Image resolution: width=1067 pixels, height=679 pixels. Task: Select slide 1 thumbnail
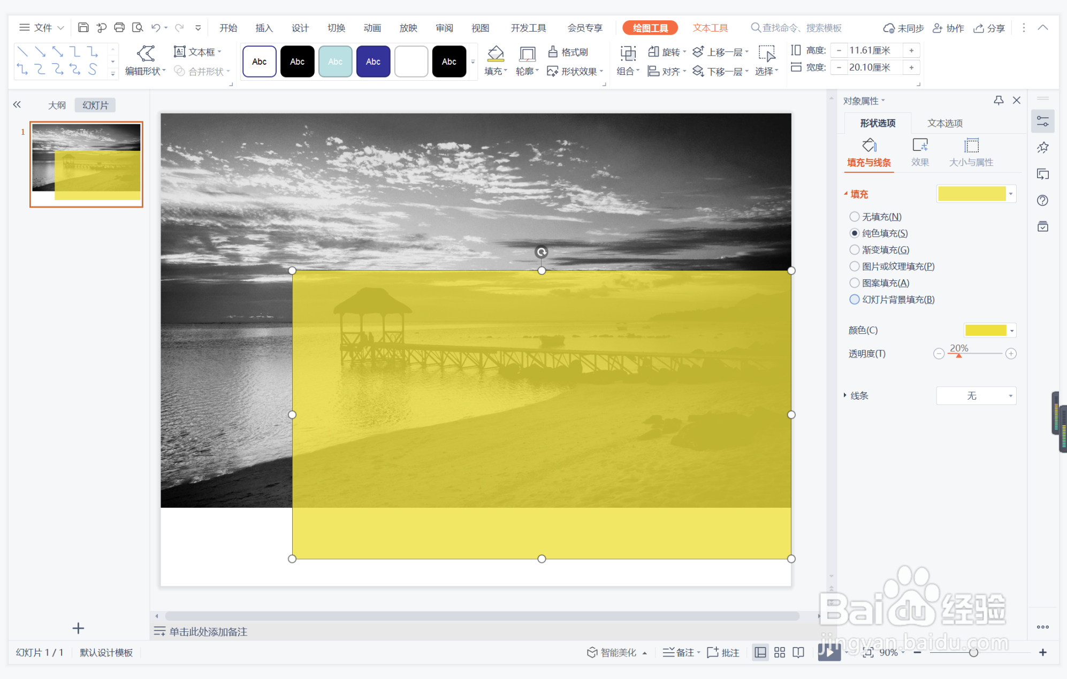coord(86,164)
